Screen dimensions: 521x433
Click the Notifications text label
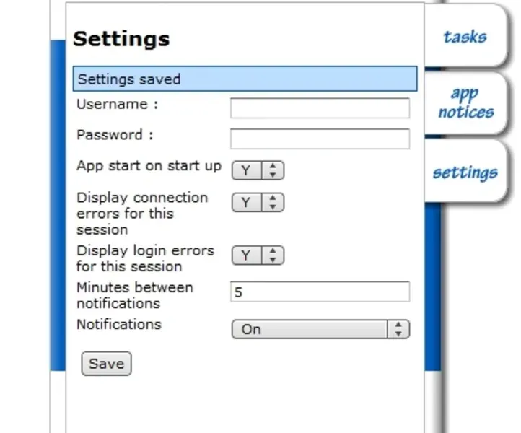point(118,324)
